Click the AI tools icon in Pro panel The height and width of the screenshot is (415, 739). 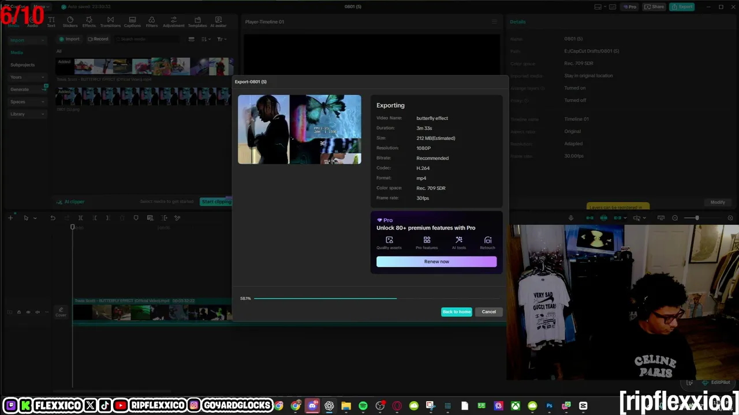point(459,240)
